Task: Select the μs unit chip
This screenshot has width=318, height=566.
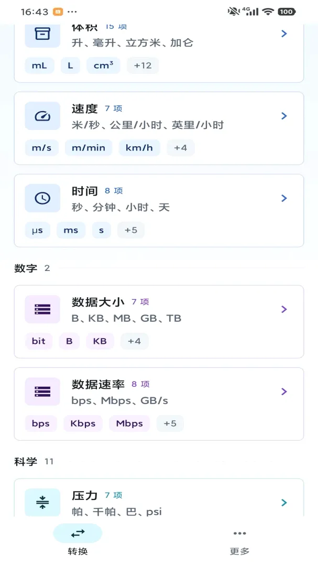Action: click(x=37, y=230)
